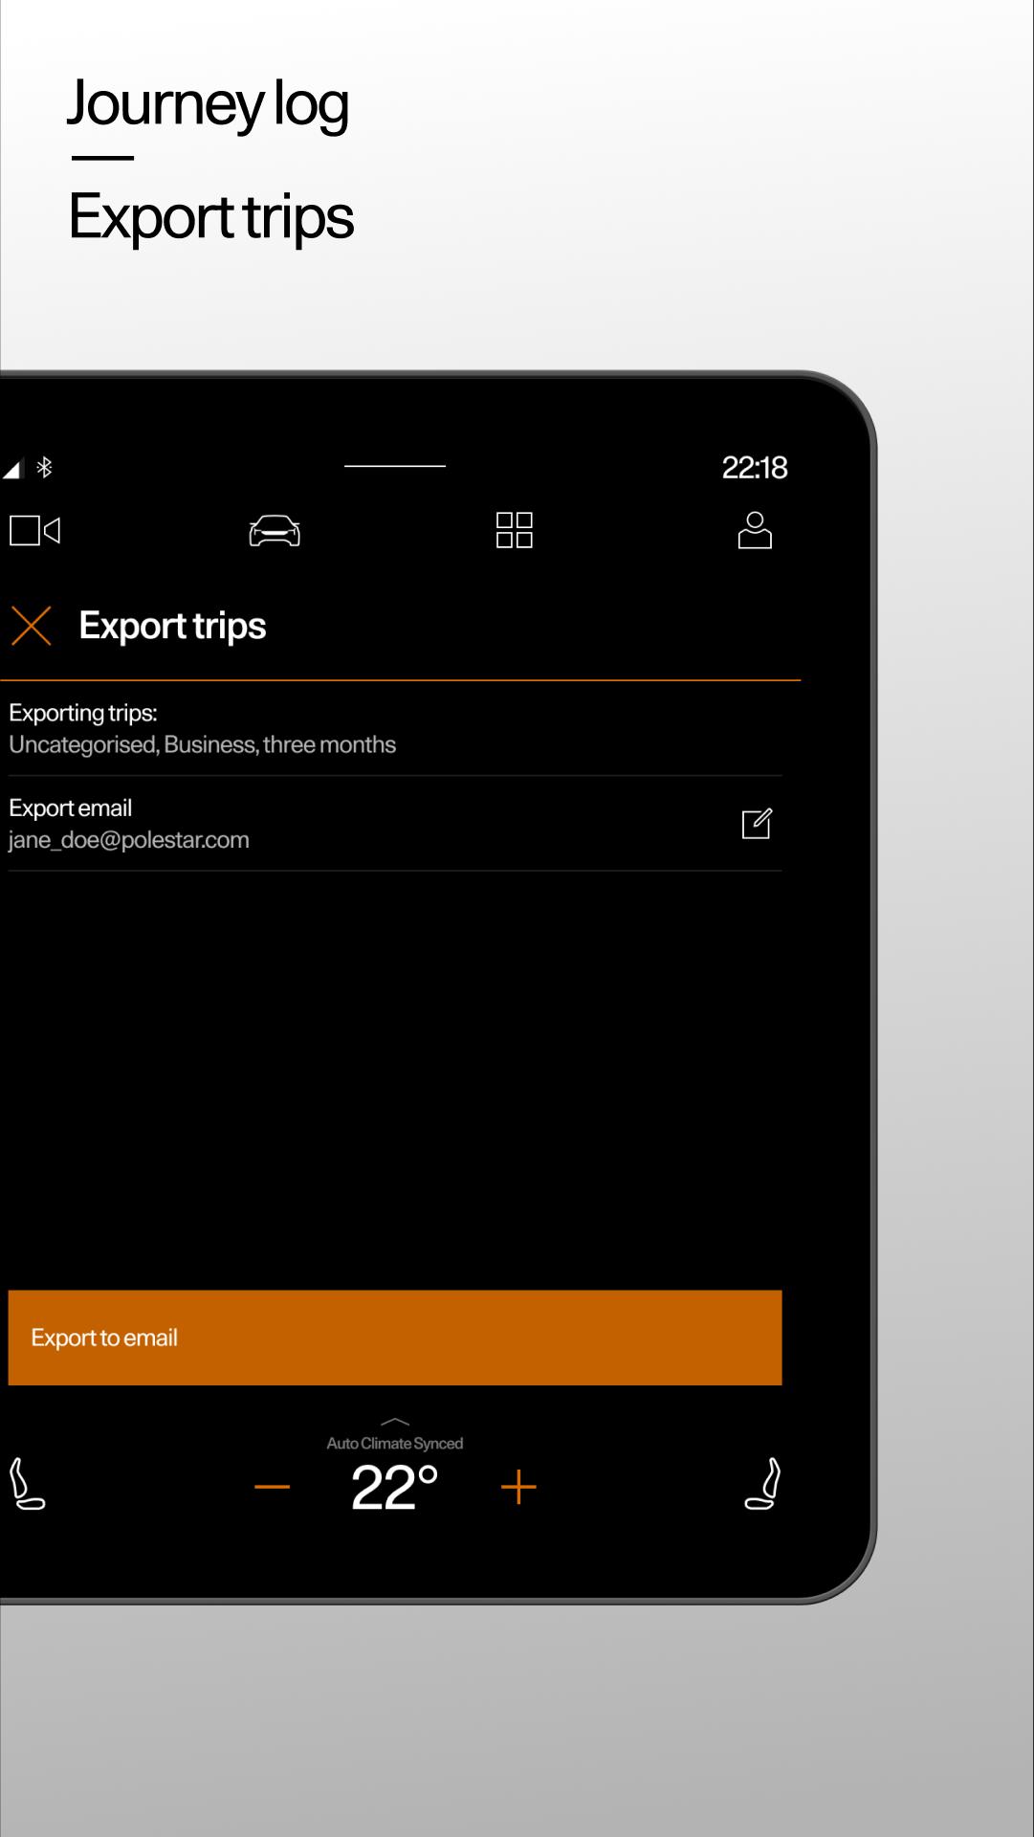Increase temperature with plus button
1034x1837 pixels.
[518, 1487]
